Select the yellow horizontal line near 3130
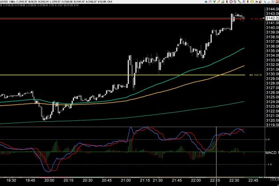Screen dimensions: 279x186 click(x=123, y=75)
